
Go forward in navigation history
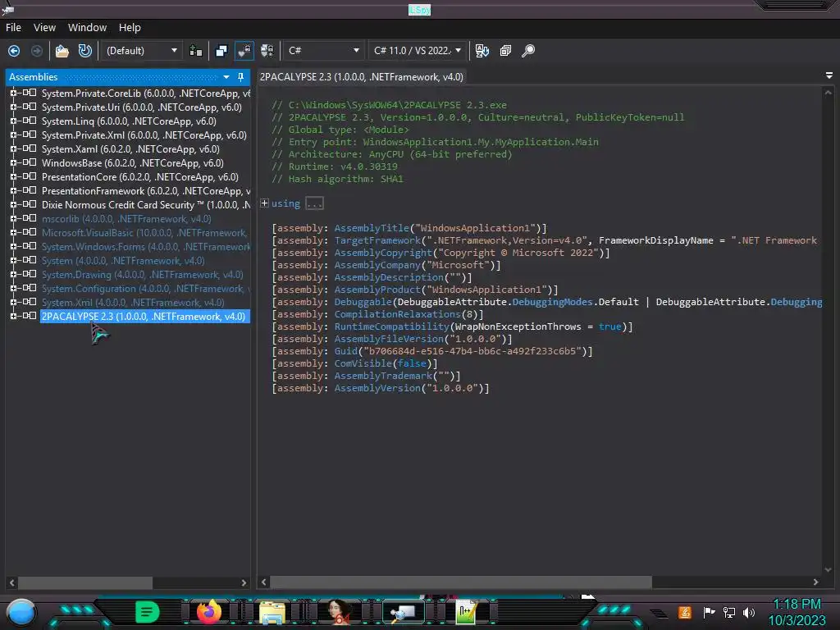point(36,51)
